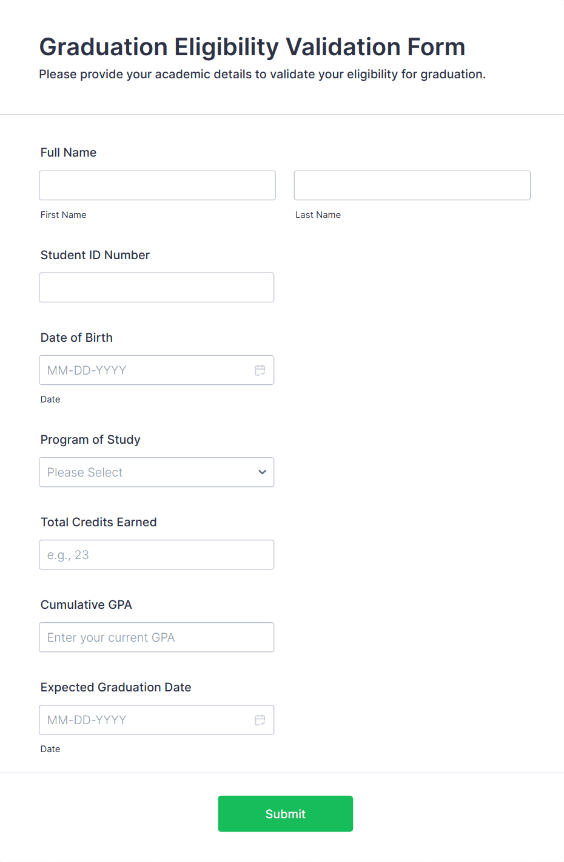Viewport: 564px width, 862px height.
Task: Select the Student ID Number box
Action: click(156, 287)
